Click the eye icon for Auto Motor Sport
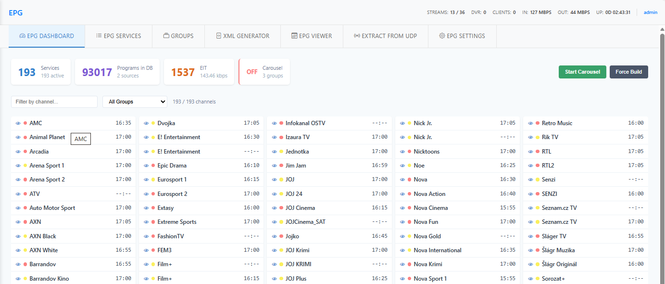This screenshot has width=665, height=284. coord(18,208)
